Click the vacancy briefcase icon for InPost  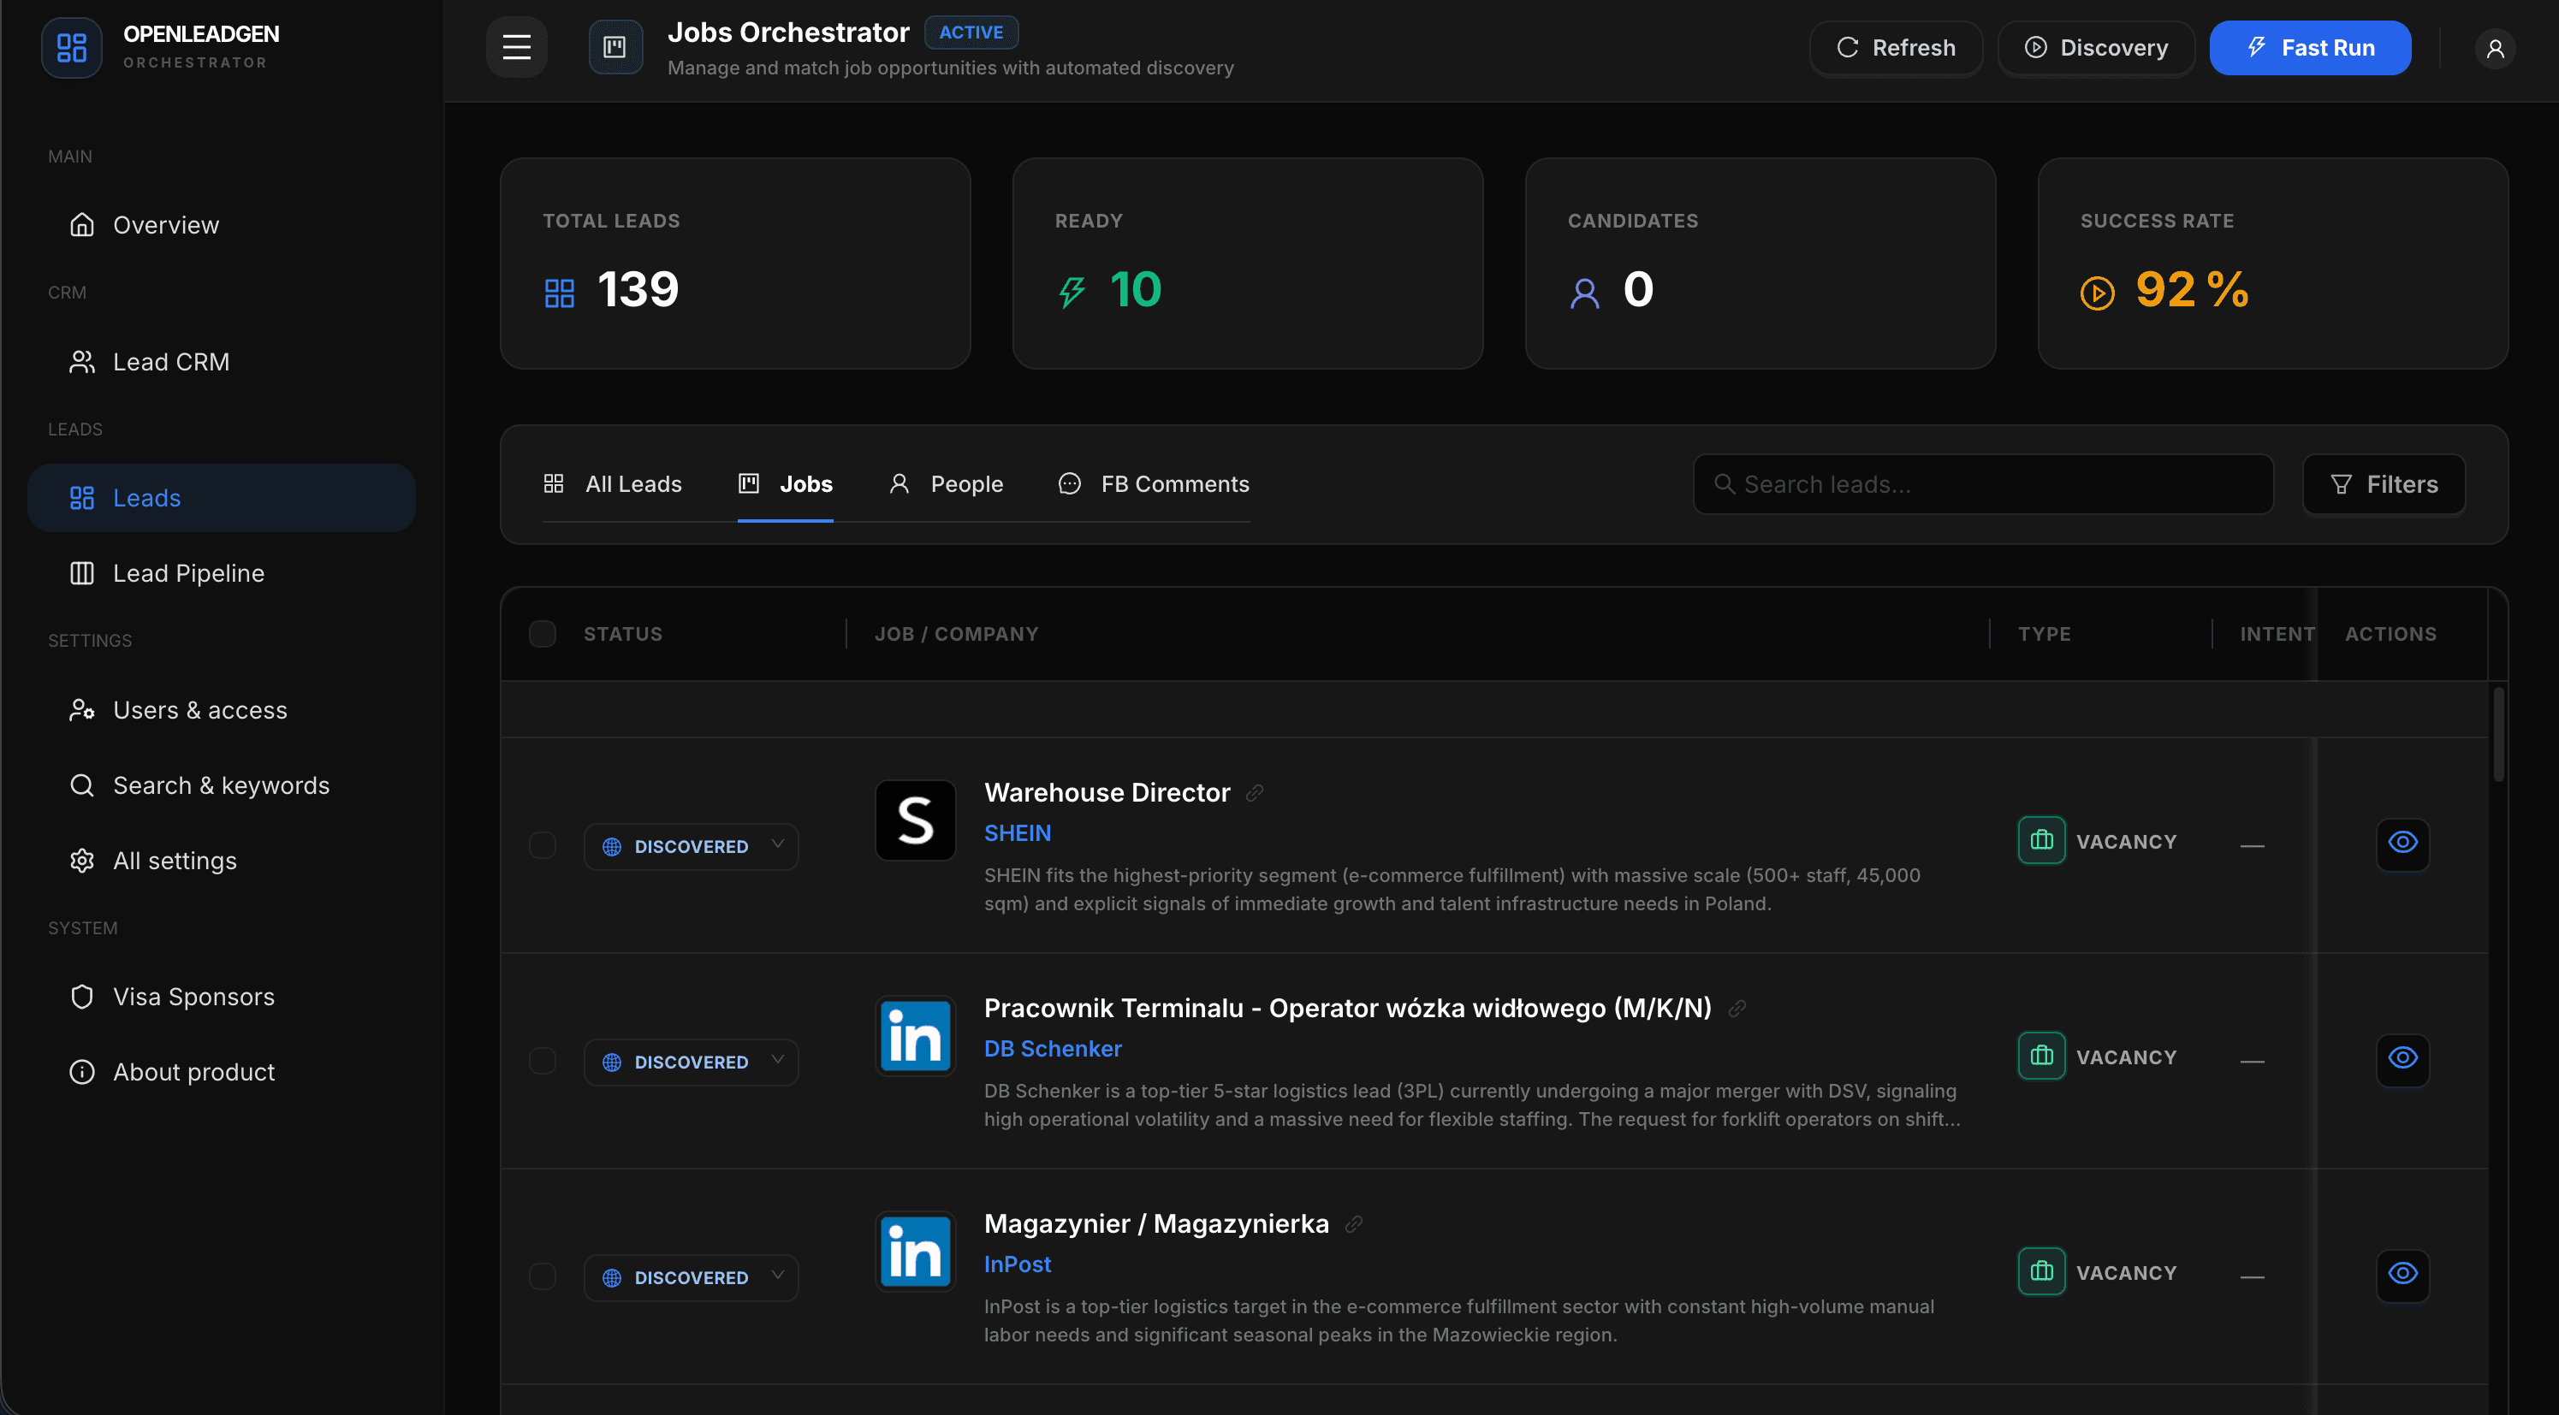(x=2041, y=1271)
